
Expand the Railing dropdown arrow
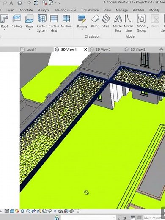(82, 30)
